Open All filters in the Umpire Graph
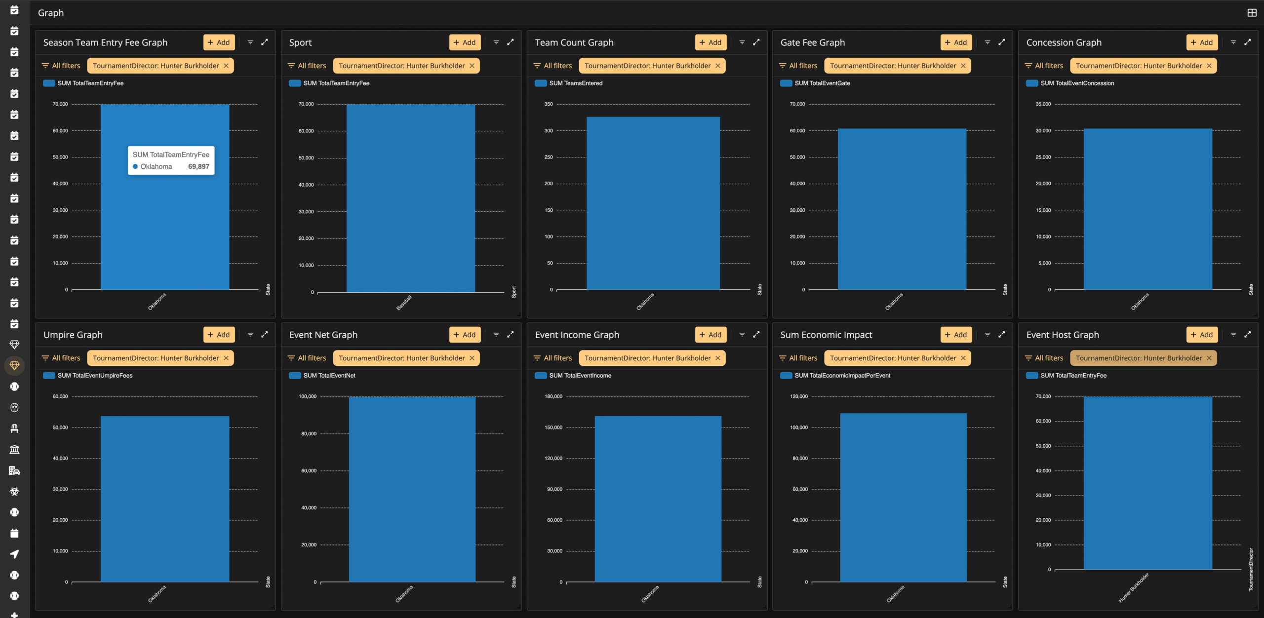This screenshot has height=618, width=1264. tap(61, 358)
